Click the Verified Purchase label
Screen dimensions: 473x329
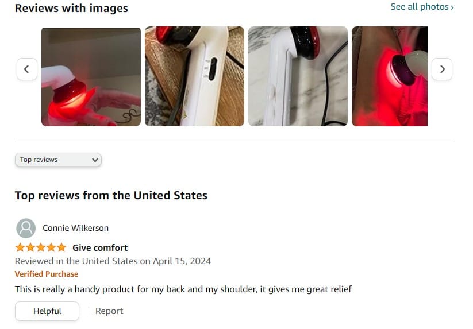47,274
